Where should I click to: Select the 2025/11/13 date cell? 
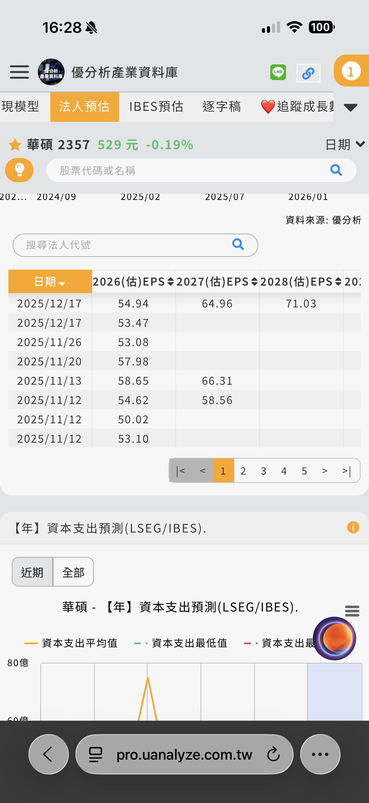(49, 381)
